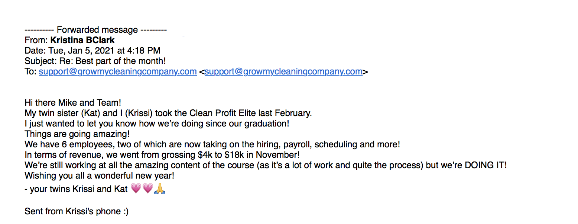Click the 'Things are going amazing!' line

coord(77,134)
